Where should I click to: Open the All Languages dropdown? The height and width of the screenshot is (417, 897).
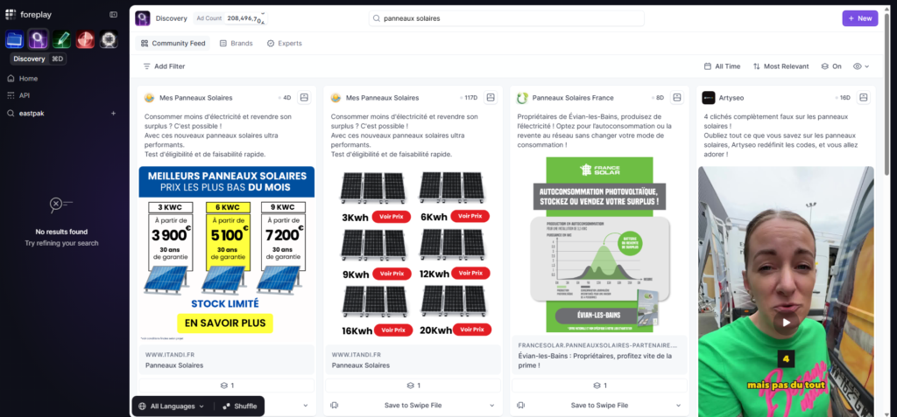pyautogui.click(x=172, y=407)
